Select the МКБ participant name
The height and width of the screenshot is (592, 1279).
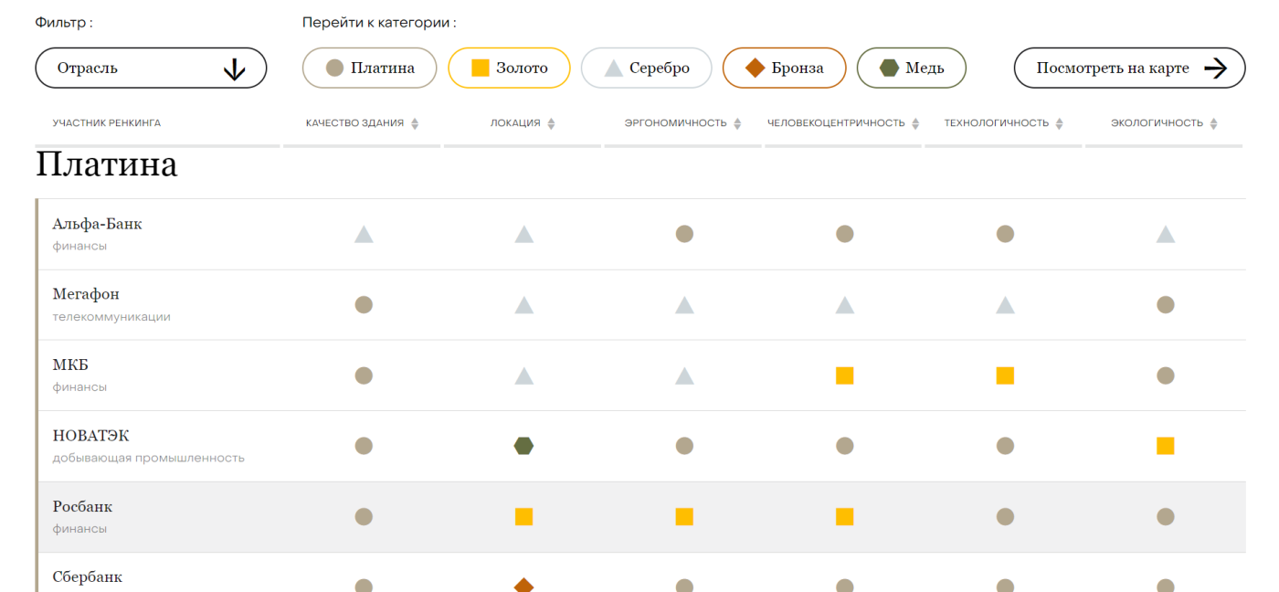(70, 365)
